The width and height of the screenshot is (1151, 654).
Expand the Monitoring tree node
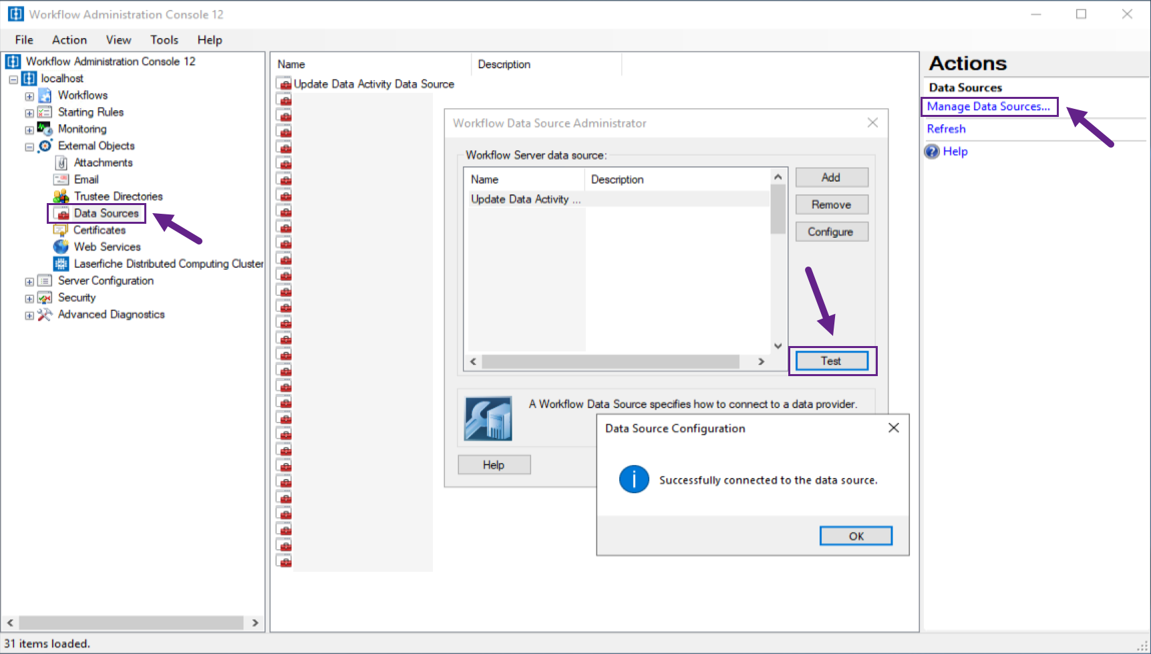pos(29,130)
